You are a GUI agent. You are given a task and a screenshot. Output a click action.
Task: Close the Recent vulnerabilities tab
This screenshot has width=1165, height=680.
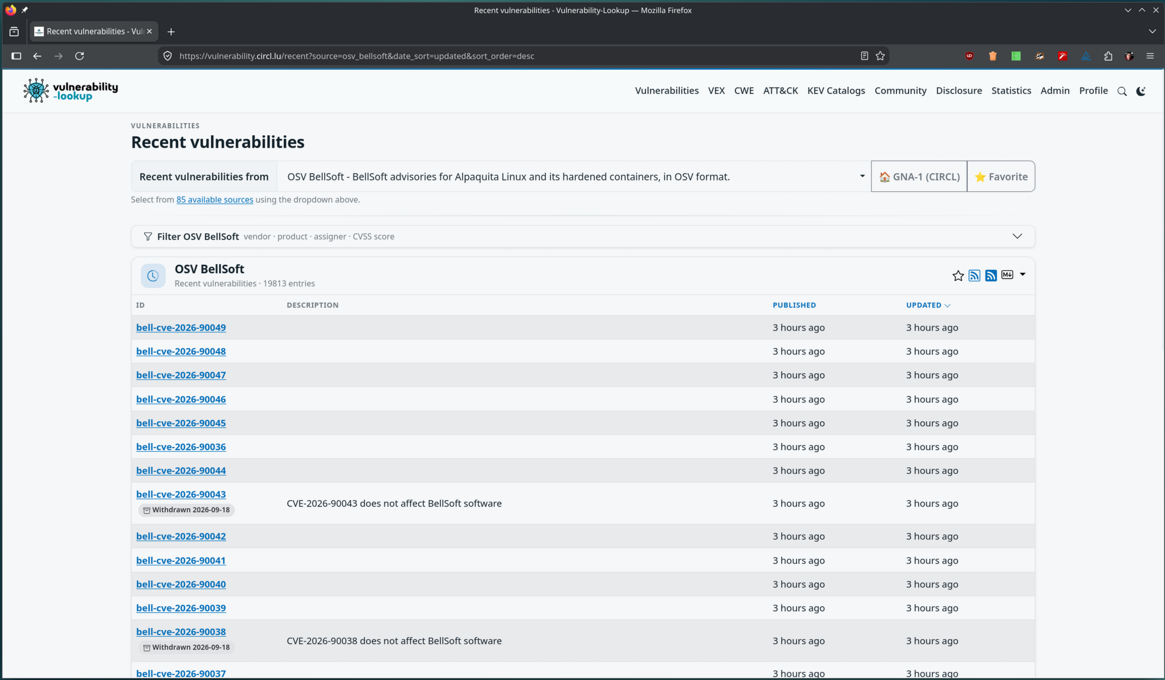pyautogui.click(x=149, y=31)
